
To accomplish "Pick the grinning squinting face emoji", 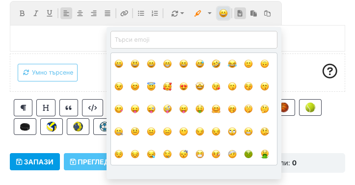I will coord(184,64).
